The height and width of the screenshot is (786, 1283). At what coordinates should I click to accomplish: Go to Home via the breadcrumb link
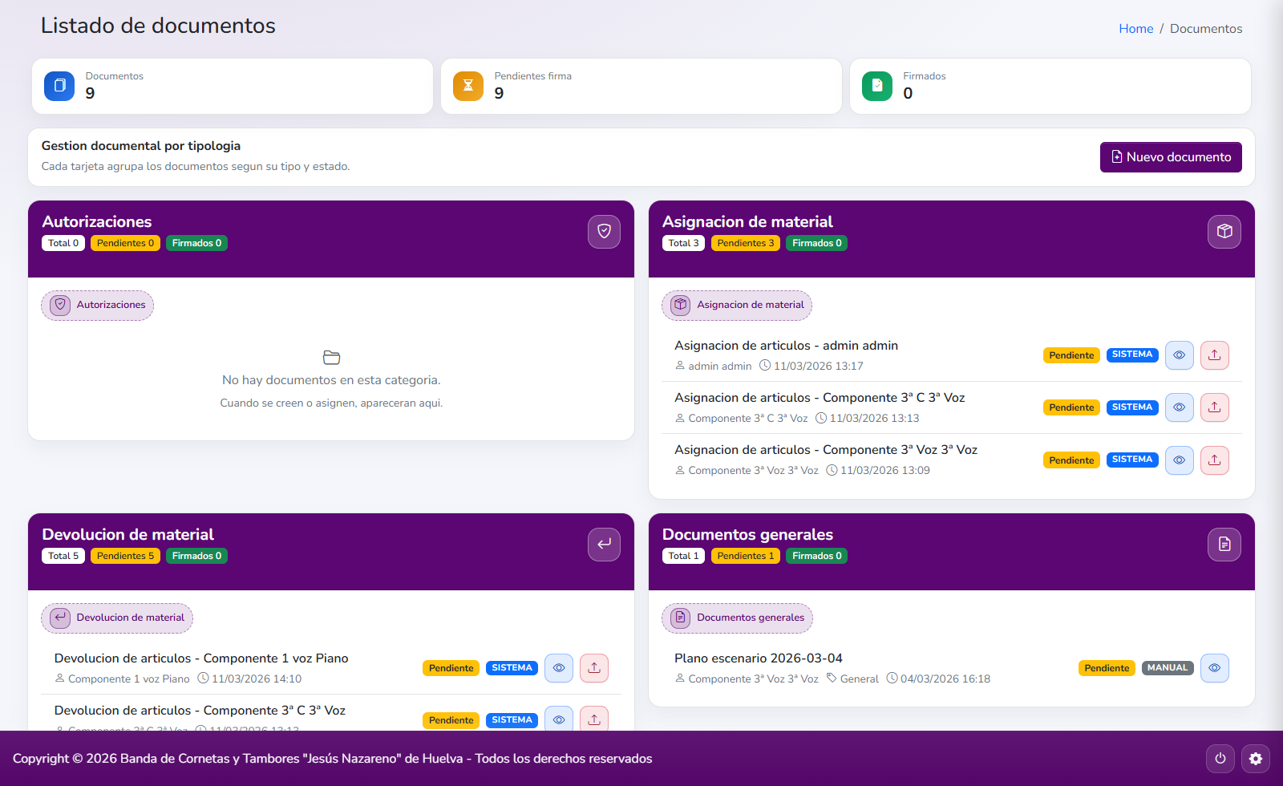(x=1135, y=28)
